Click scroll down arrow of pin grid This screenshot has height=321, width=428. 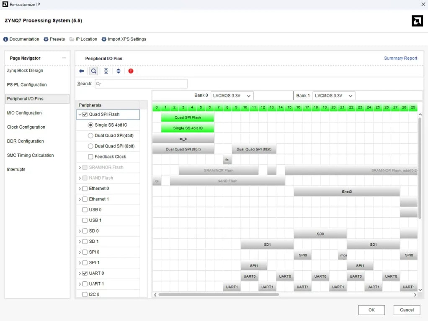(x=420, y=290)
